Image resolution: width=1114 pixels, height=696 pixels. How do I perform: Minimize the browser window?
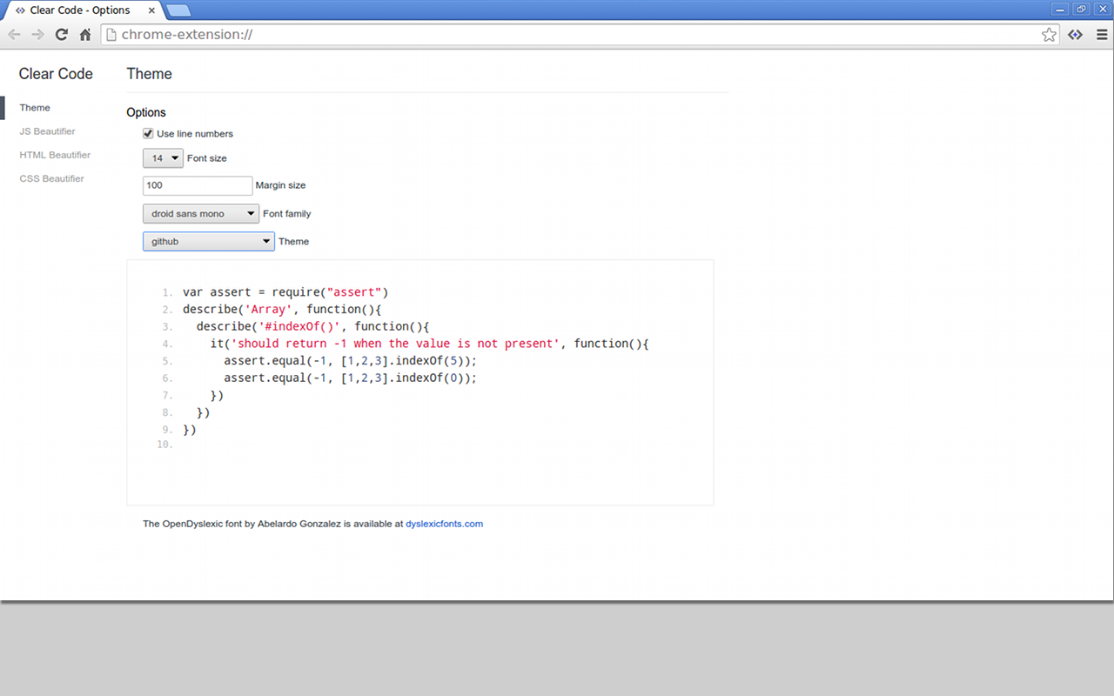pos(1060,9)
